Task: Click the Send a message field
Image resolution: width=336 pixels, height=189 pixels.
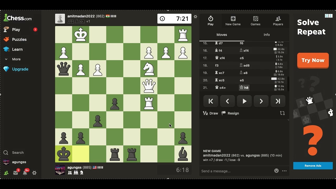Action: click(x=236, y=171)
